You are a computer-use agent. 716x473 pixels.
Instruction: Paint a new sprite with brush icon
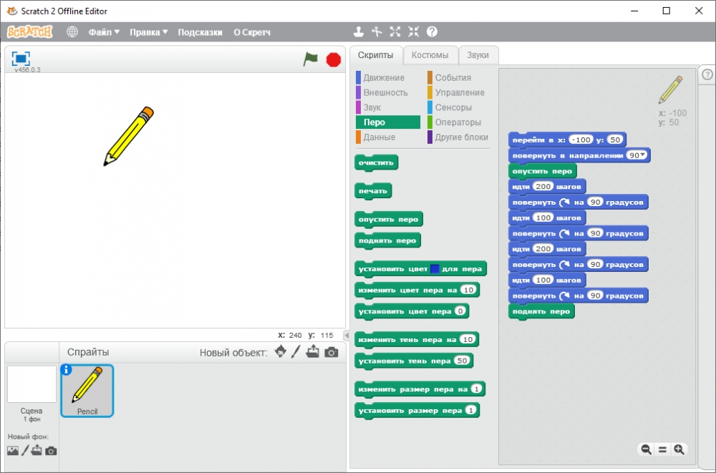[x=296, y=351]
